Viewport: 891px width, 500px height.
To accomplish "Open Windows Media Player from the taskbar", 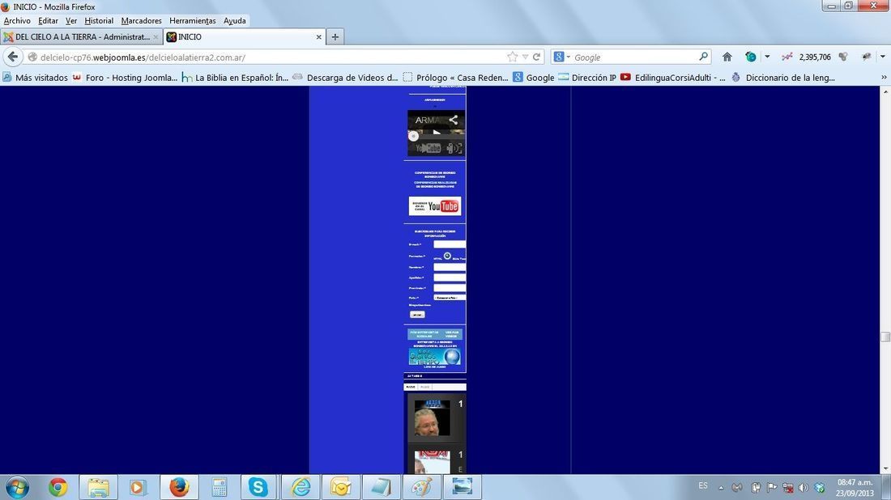I will point(137,487).
